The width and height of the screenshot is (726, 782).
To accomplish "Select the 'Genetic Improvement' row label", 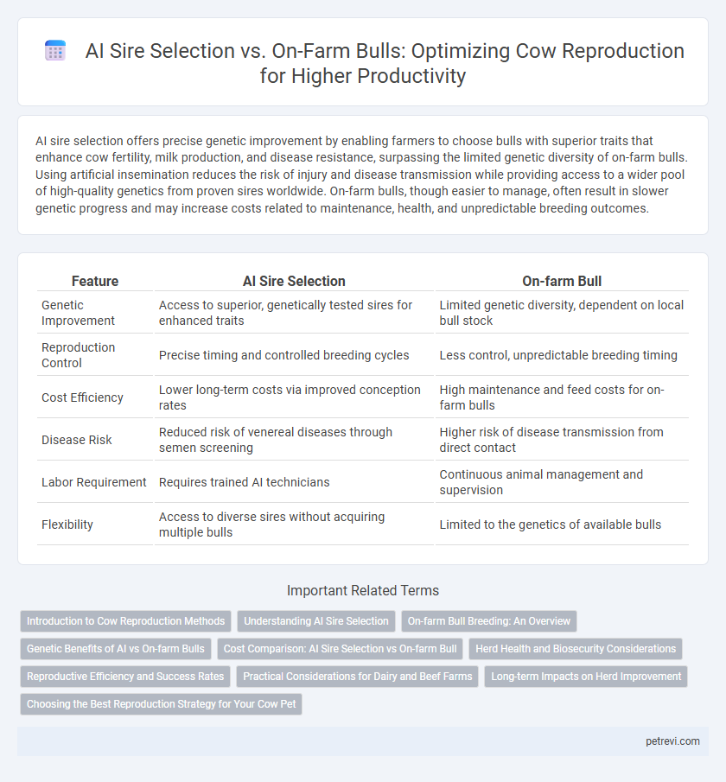I will pos(78,313).
